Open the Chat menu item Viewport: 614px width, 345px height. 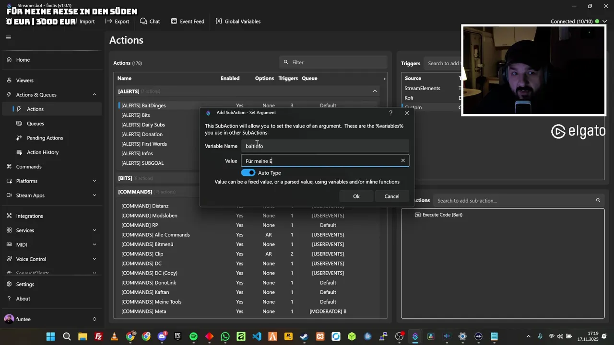(x=150, y=22)
